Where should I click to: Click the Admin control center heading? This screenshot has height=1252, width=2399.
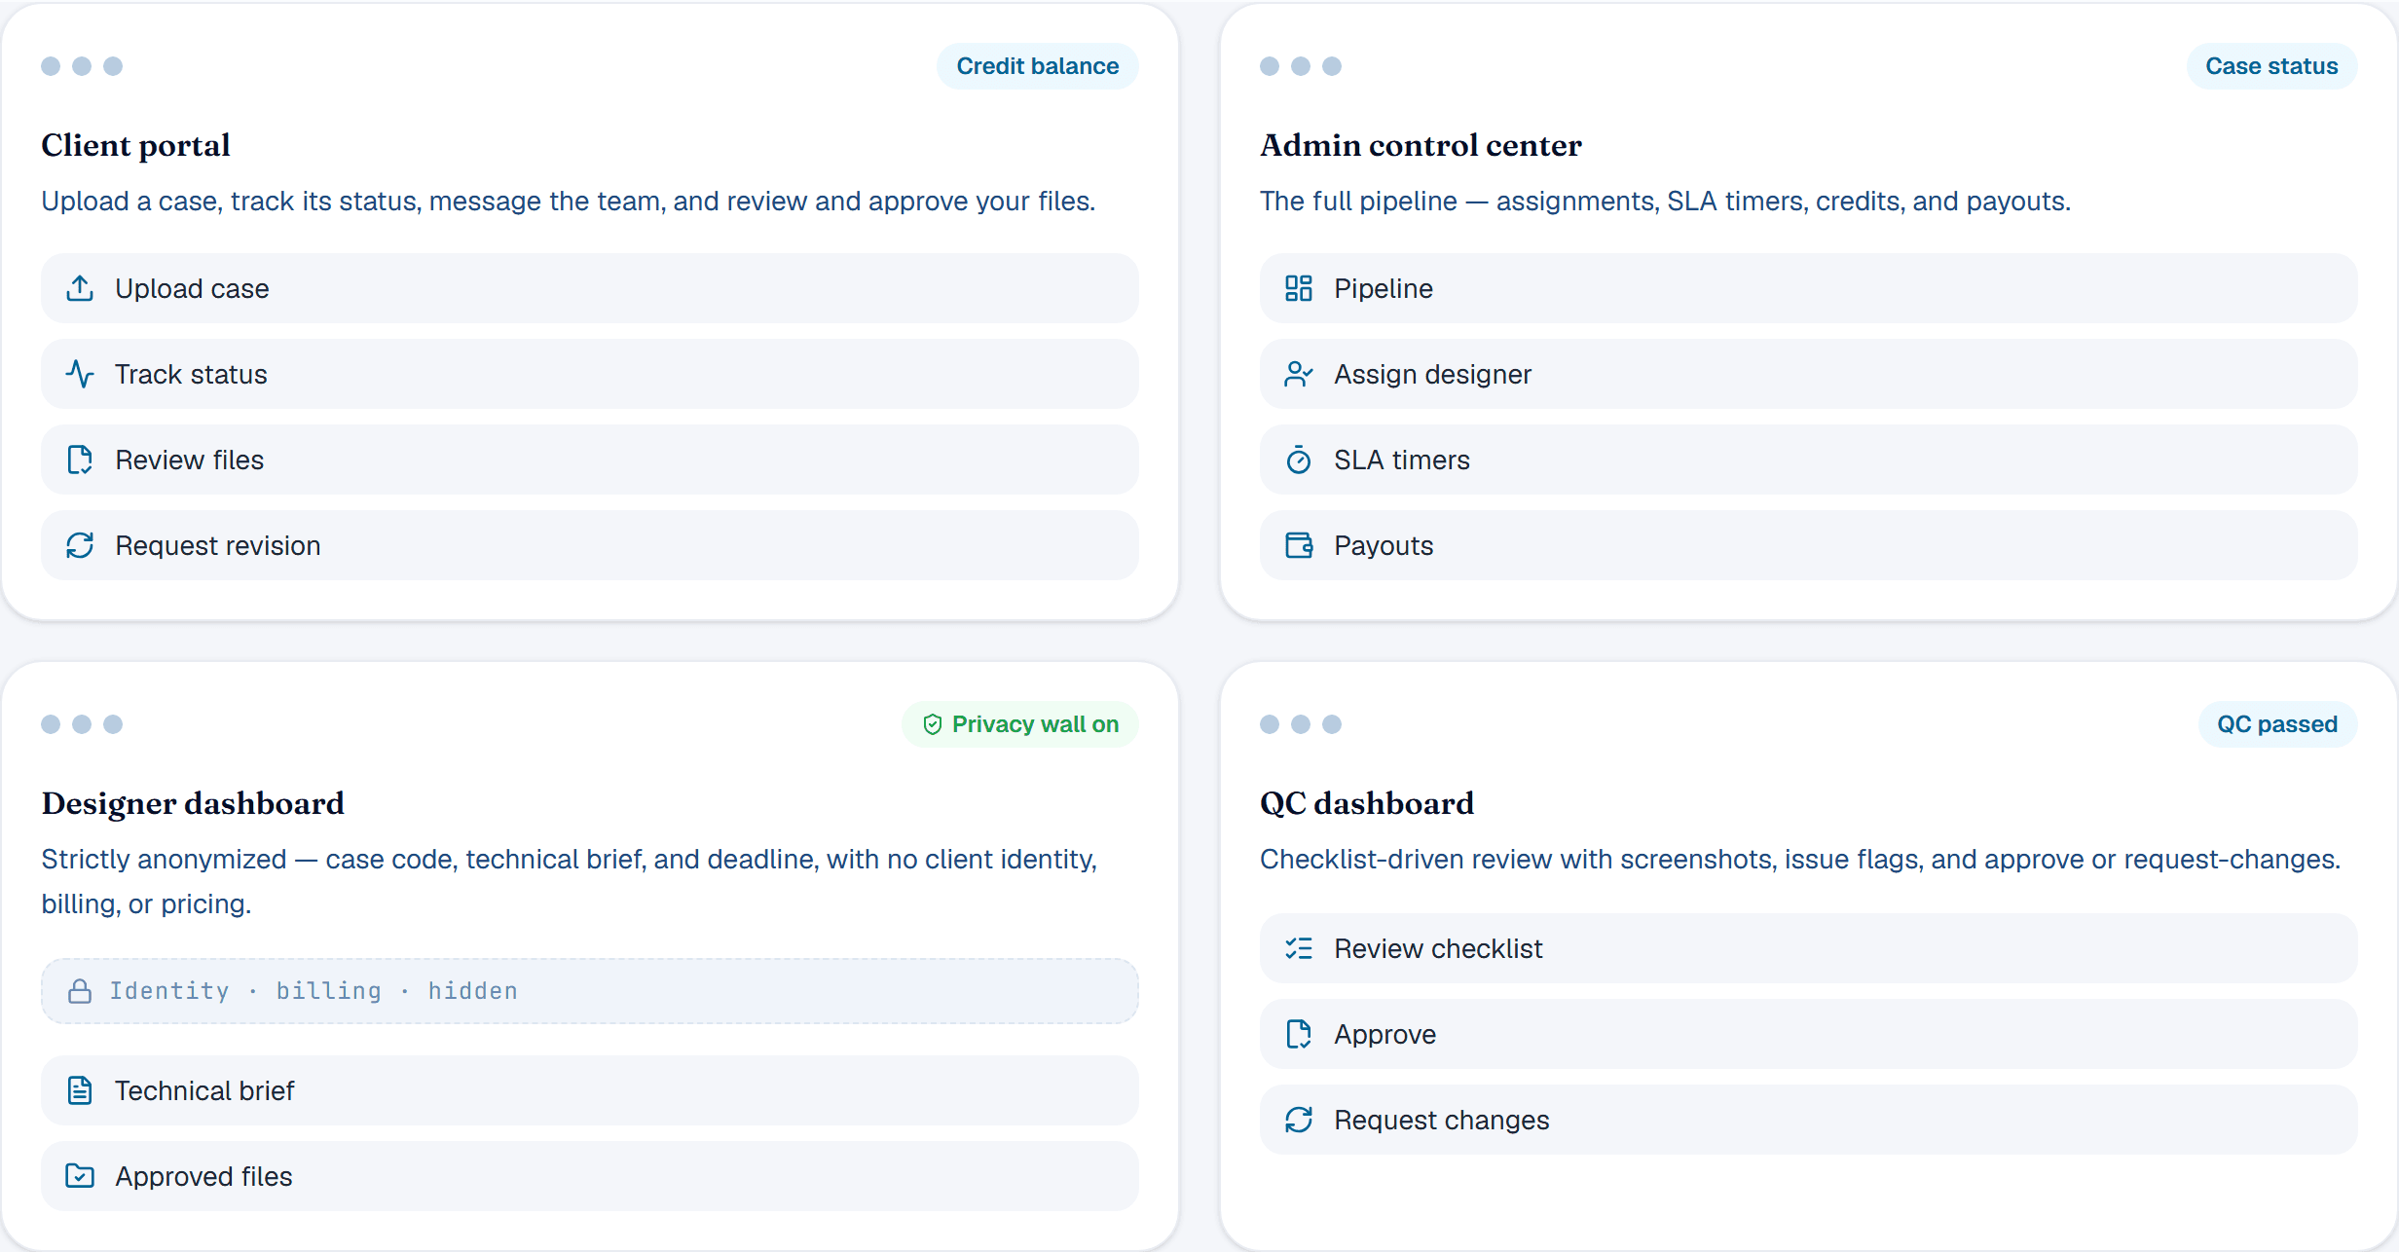(1421, 145)
